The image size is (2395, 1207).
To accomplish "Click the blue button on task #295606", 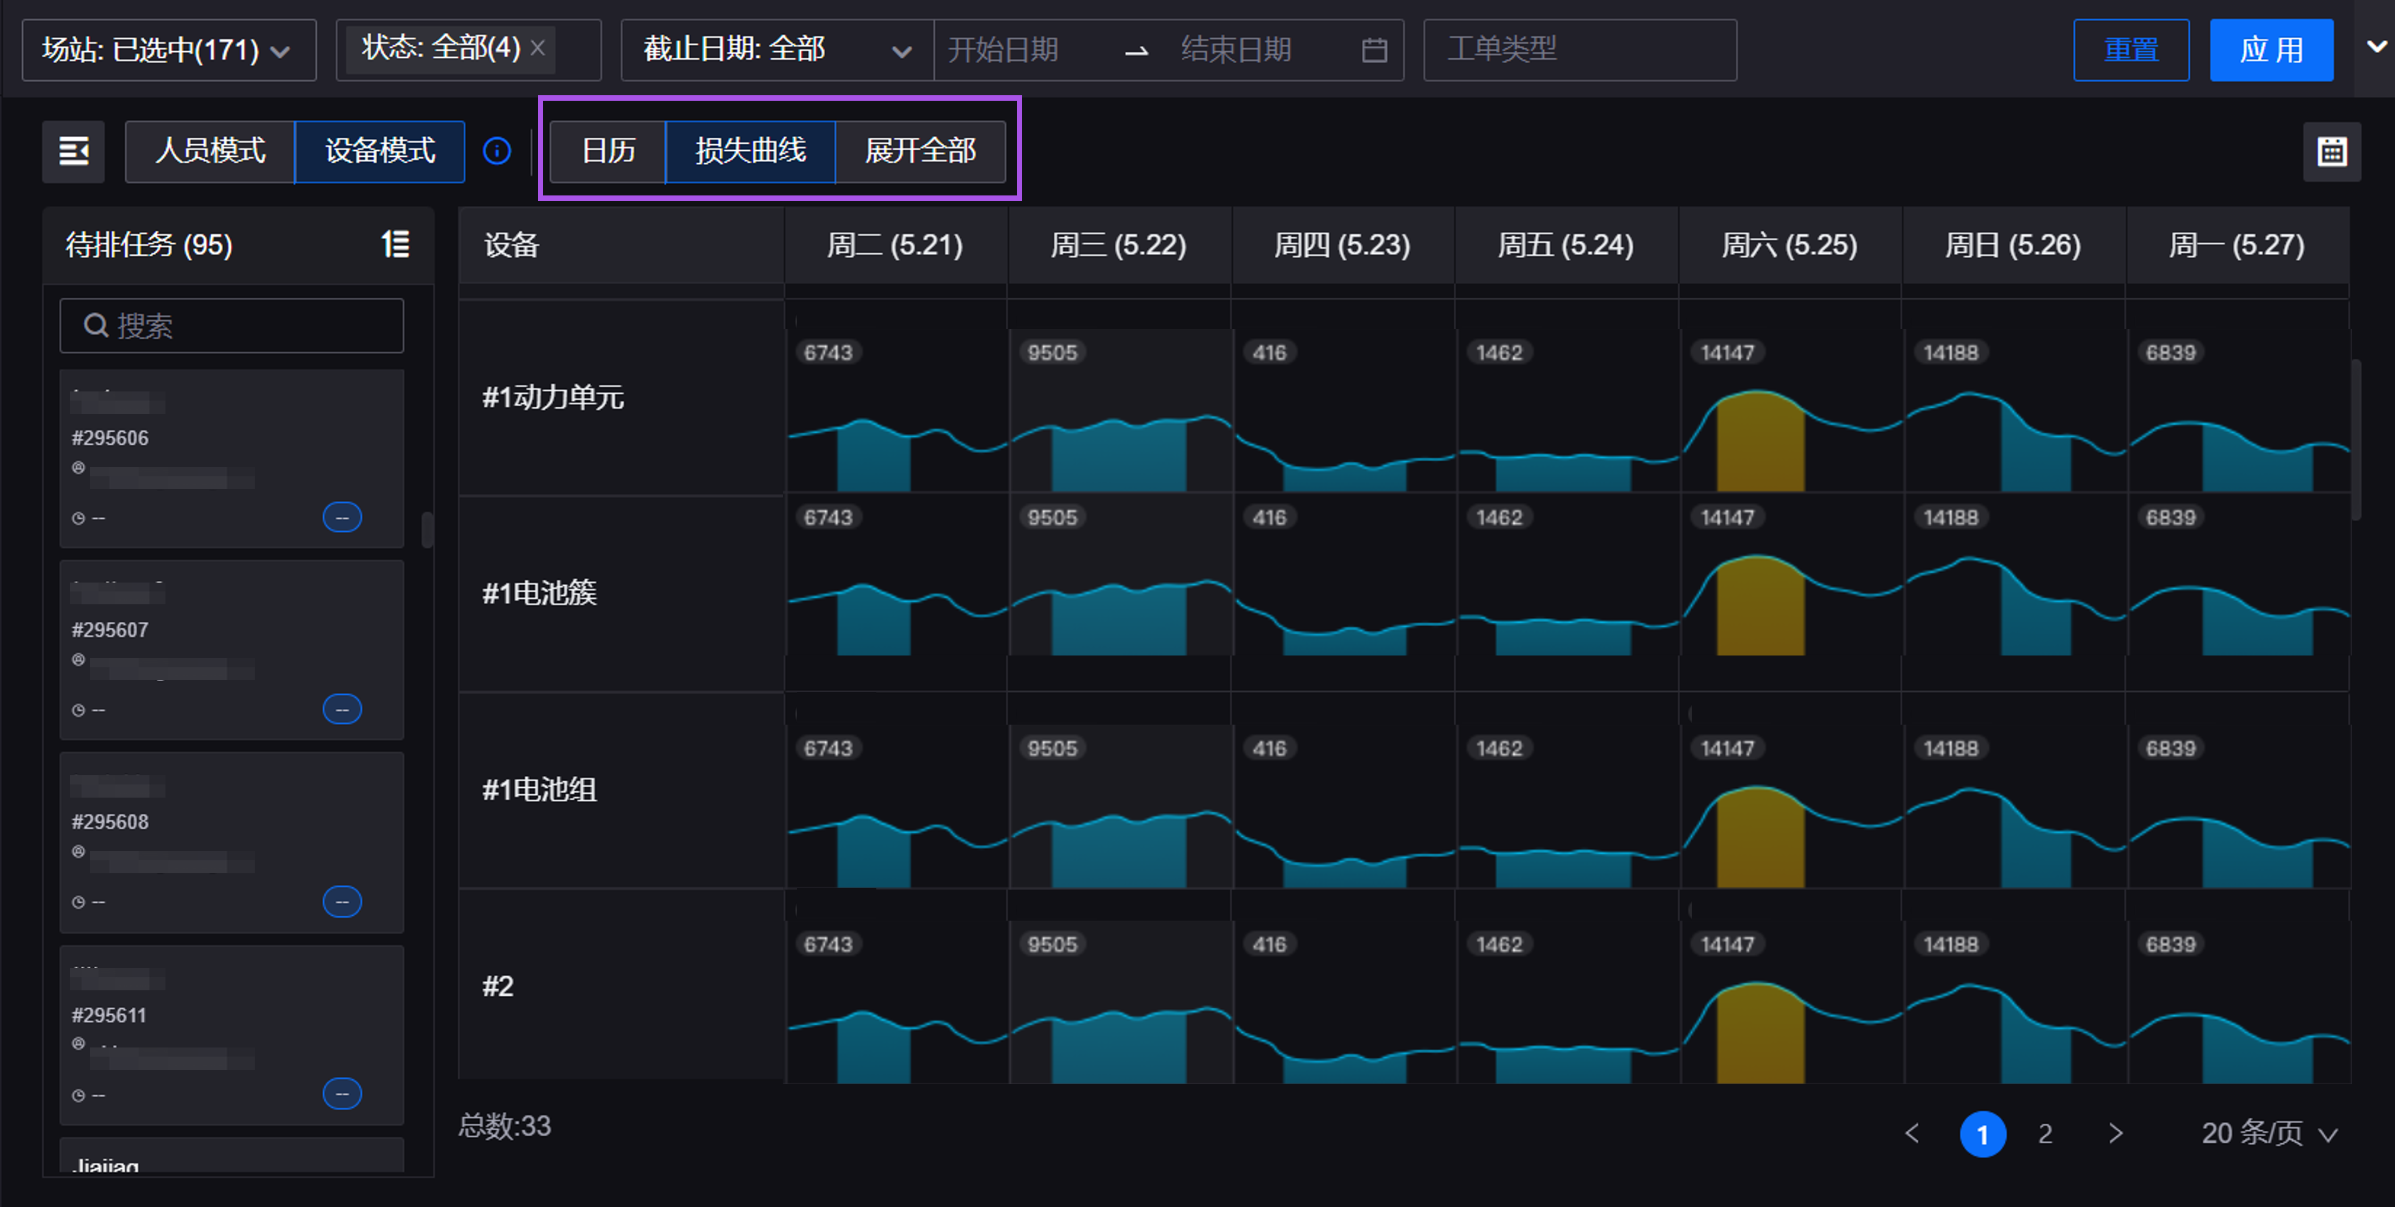I will 342,517.
